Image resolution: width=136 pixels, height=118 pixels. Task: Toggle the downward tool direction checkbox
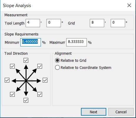pos(26,100)
